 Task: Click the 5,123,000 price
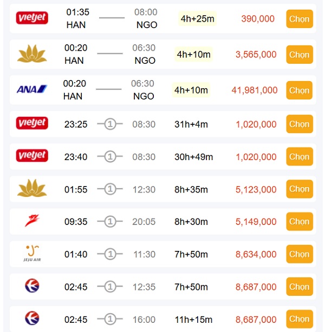pos(256,189)
